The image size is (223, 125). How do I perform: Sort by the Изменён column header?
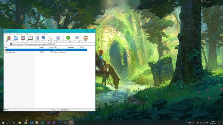point(71,47)
